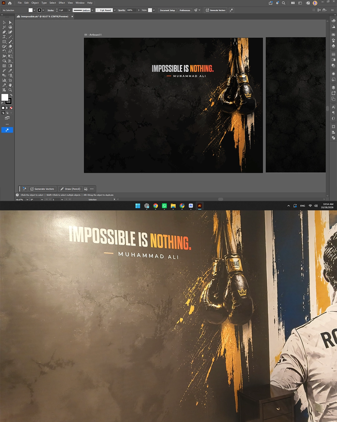The image size is (337, 422).
Task: Open the Layers panel icon
Action: point(333,88)
